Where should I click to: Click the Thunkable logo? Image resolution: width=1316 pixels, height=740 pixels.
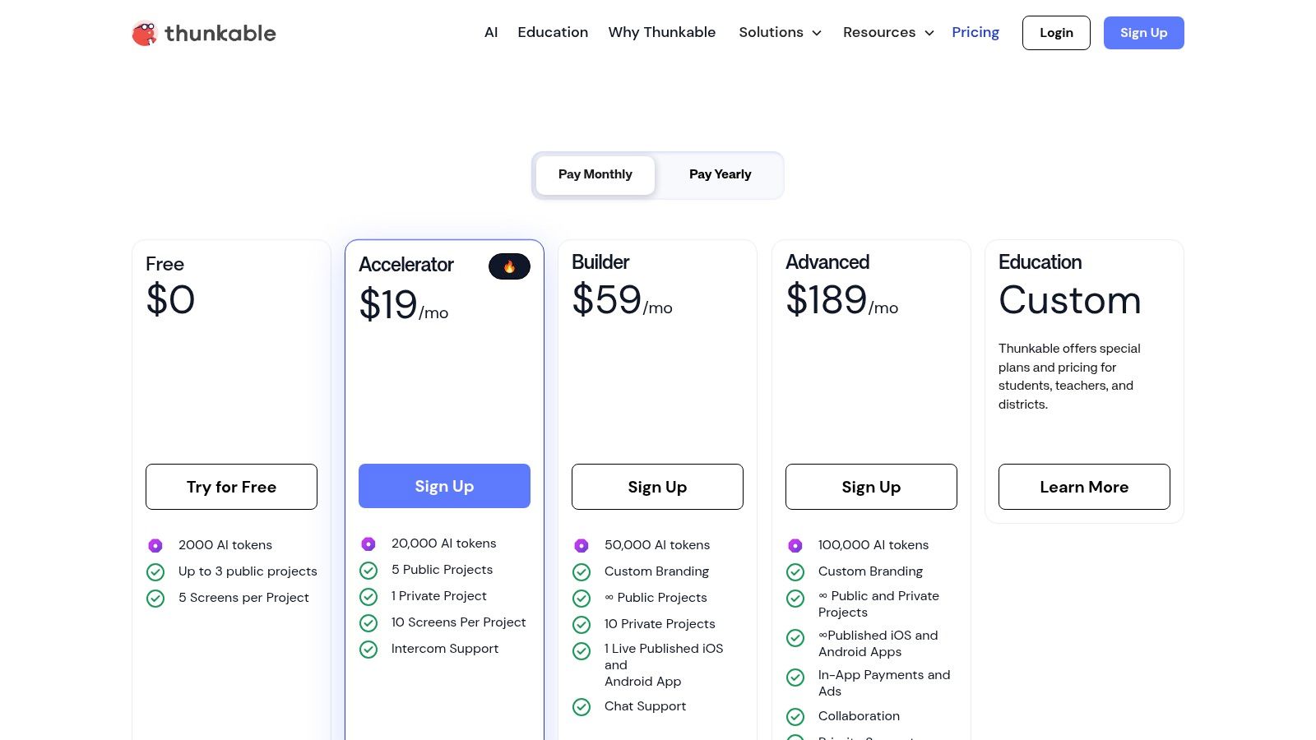coord(202,33)
